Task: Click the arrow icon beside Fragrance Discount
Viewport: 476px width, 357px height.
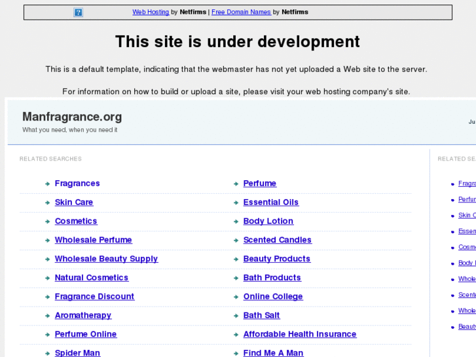Action: point(47,297)
